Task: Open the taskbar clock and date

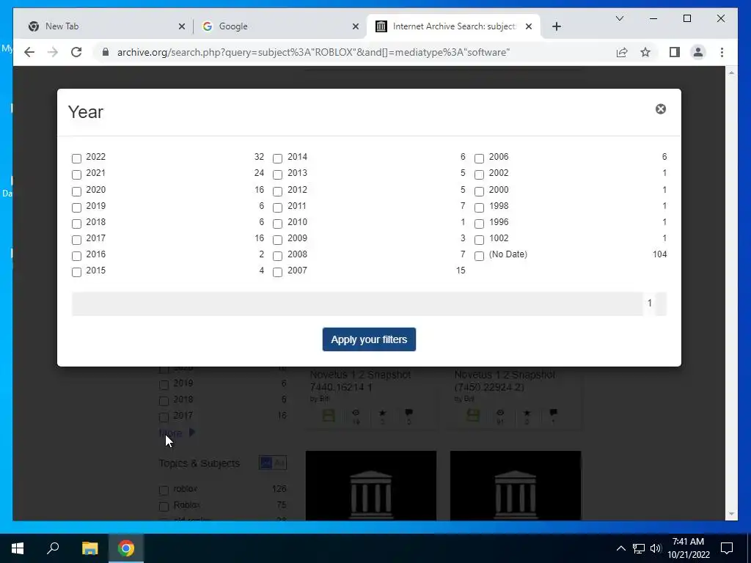Action: click(x=688, y=548)
